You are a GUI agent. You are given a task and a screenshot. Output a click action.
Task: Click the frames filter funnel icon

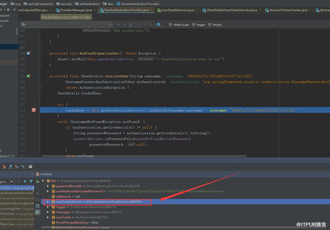click(31, 181)
